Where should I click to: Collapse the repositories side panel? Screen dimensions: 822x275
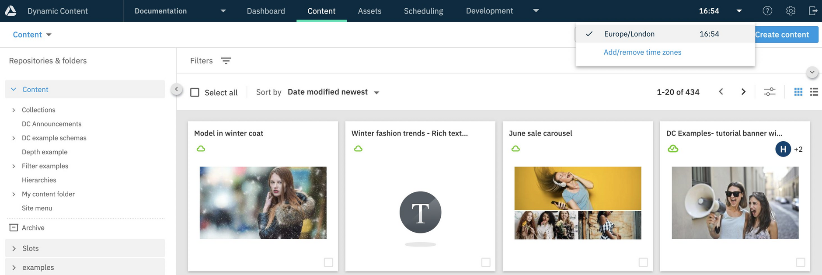point(176,90)
